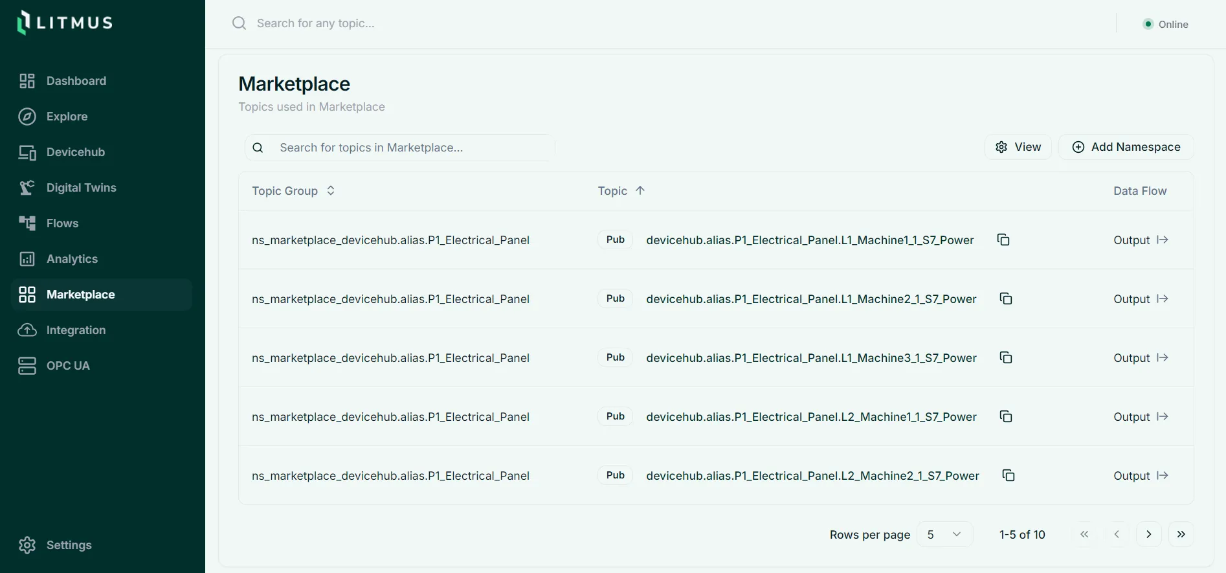Click Output arrow icon for L1_Machine3 row
The image size is (1226, 573).
pyautogui.click(x=1163, y=358)
